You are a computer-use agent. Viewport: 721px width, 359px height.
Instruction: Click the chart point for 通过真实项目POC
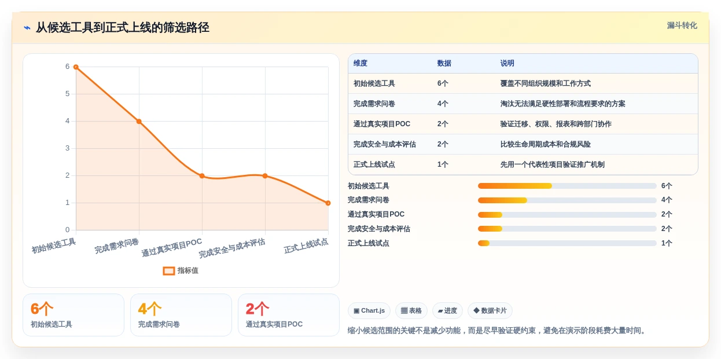tap(202, 175)
